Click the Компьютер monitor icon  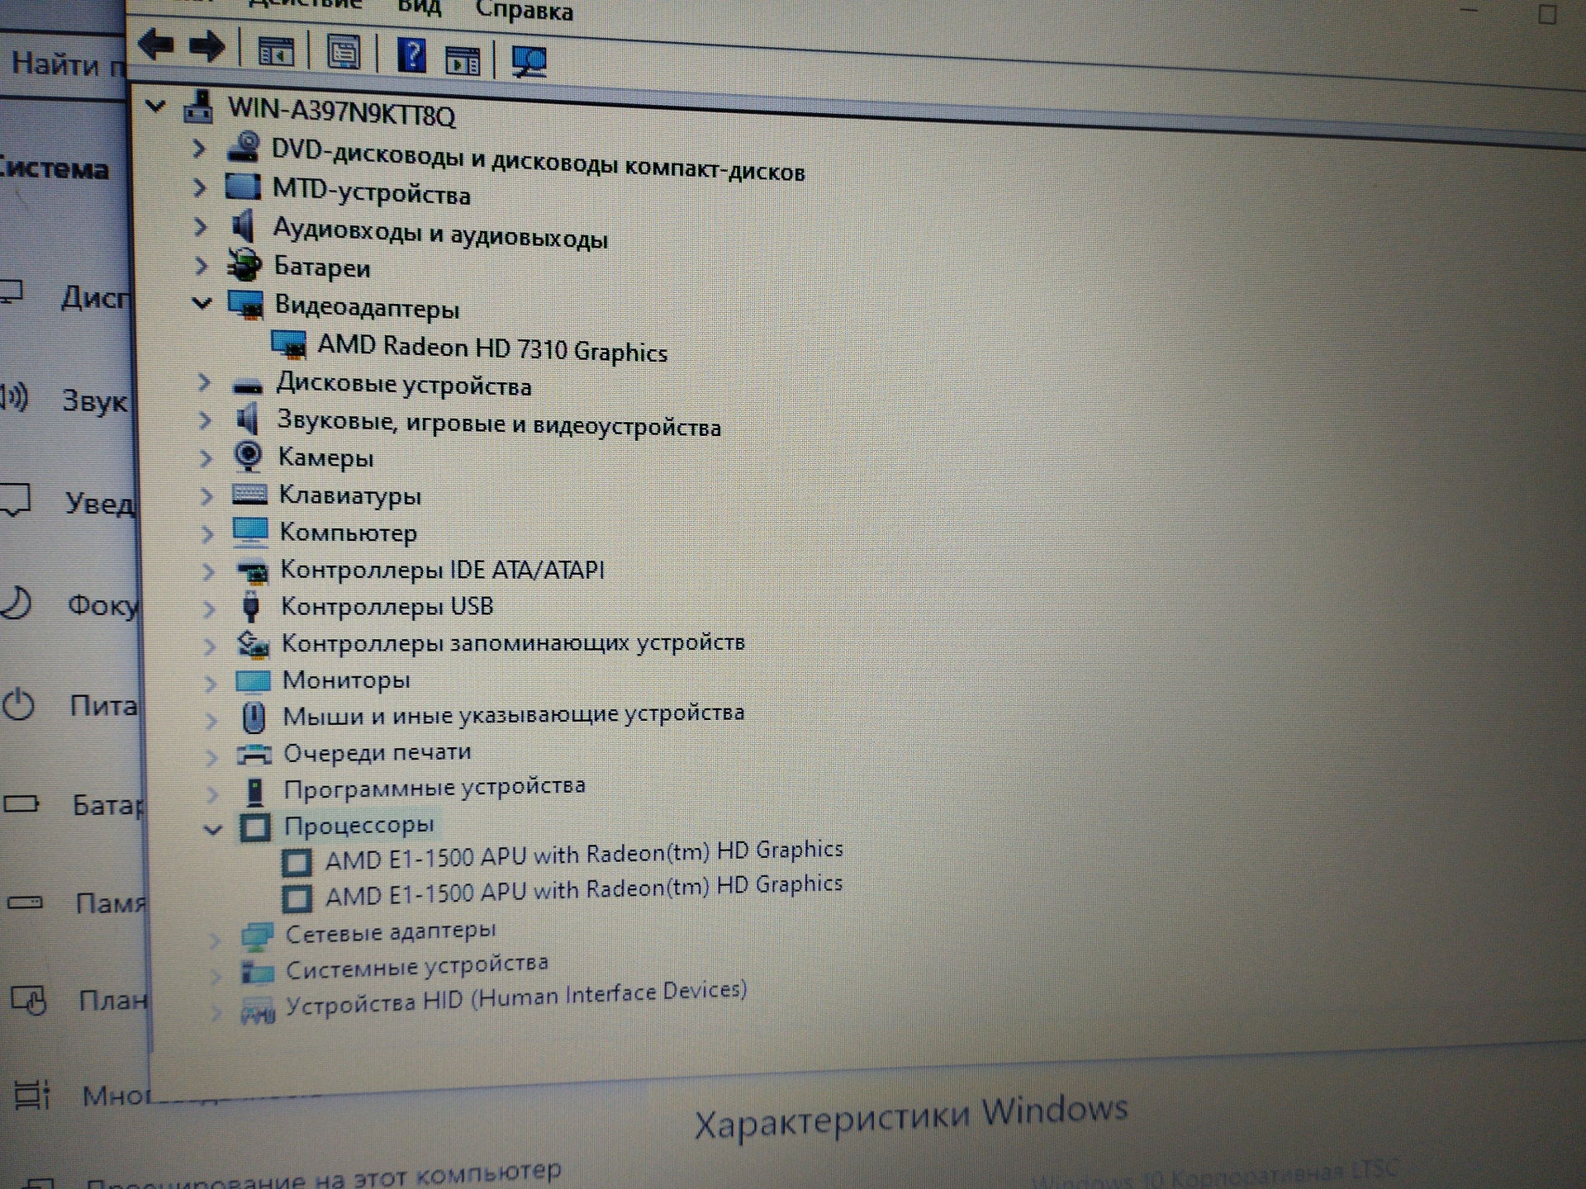click(250, 532)
